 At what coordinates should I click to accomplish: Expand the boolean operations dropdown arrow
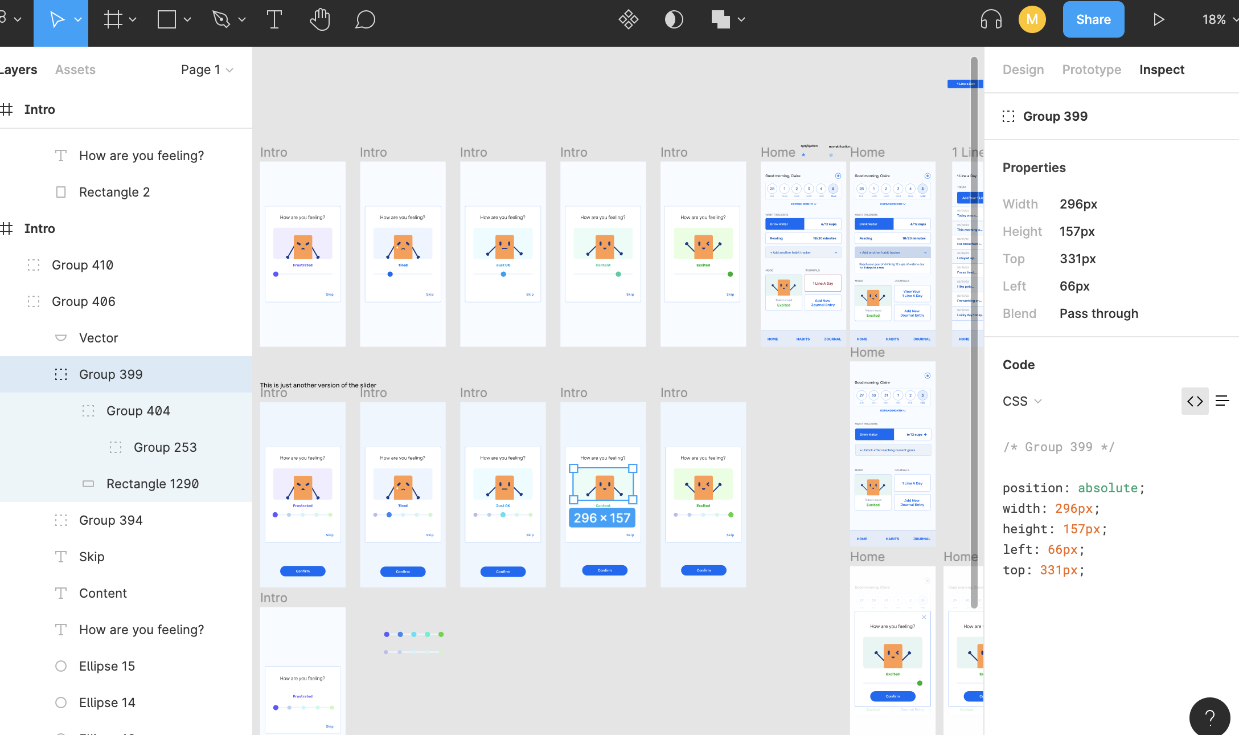click(x=741, y=20)
